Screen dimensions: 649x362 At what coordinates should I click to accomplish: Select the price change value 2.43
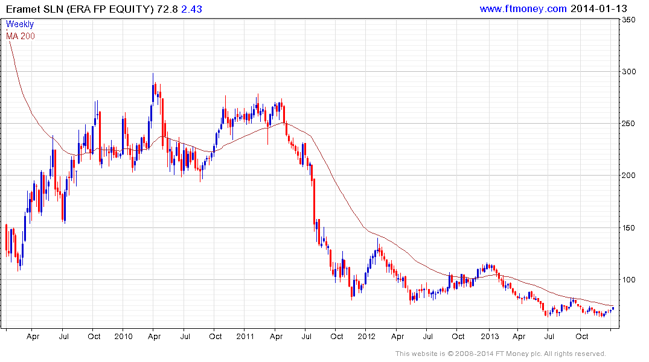tap(191, 9)
